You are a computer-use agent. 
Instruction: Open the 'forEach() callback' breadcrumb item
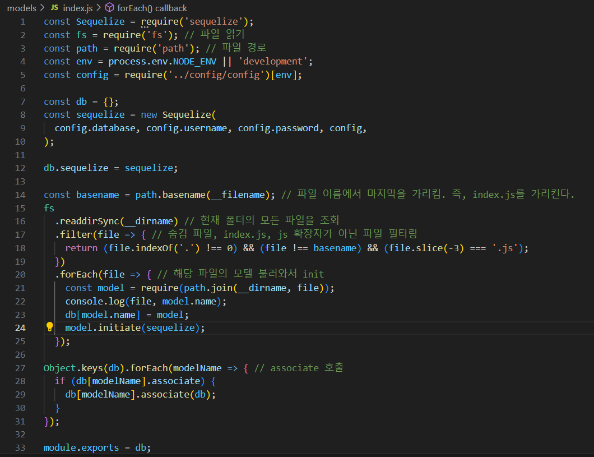[x=152, y=8]
